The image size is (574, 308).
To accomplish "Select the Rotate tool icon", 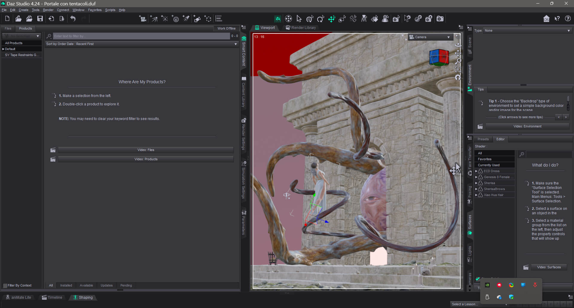I will [320, 19].
